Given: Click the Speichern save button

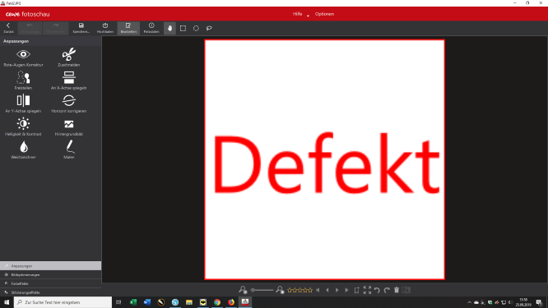Looking at the screenshot, I should 81,28.
